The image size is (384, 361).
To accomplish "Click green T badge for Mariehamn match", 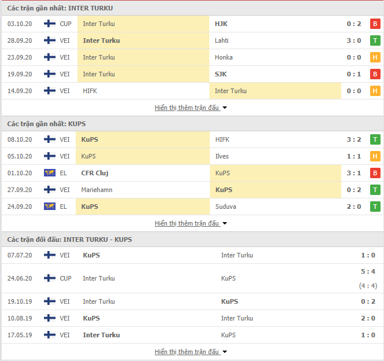I will pos(375,190).
